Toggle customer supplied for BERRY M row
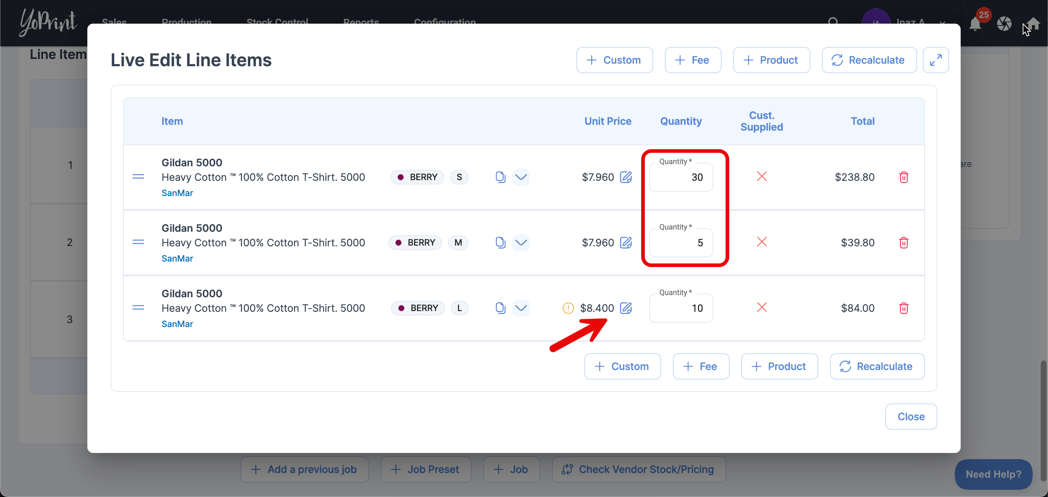Viewport: 1048px width, 497px height. pos(762,242)
